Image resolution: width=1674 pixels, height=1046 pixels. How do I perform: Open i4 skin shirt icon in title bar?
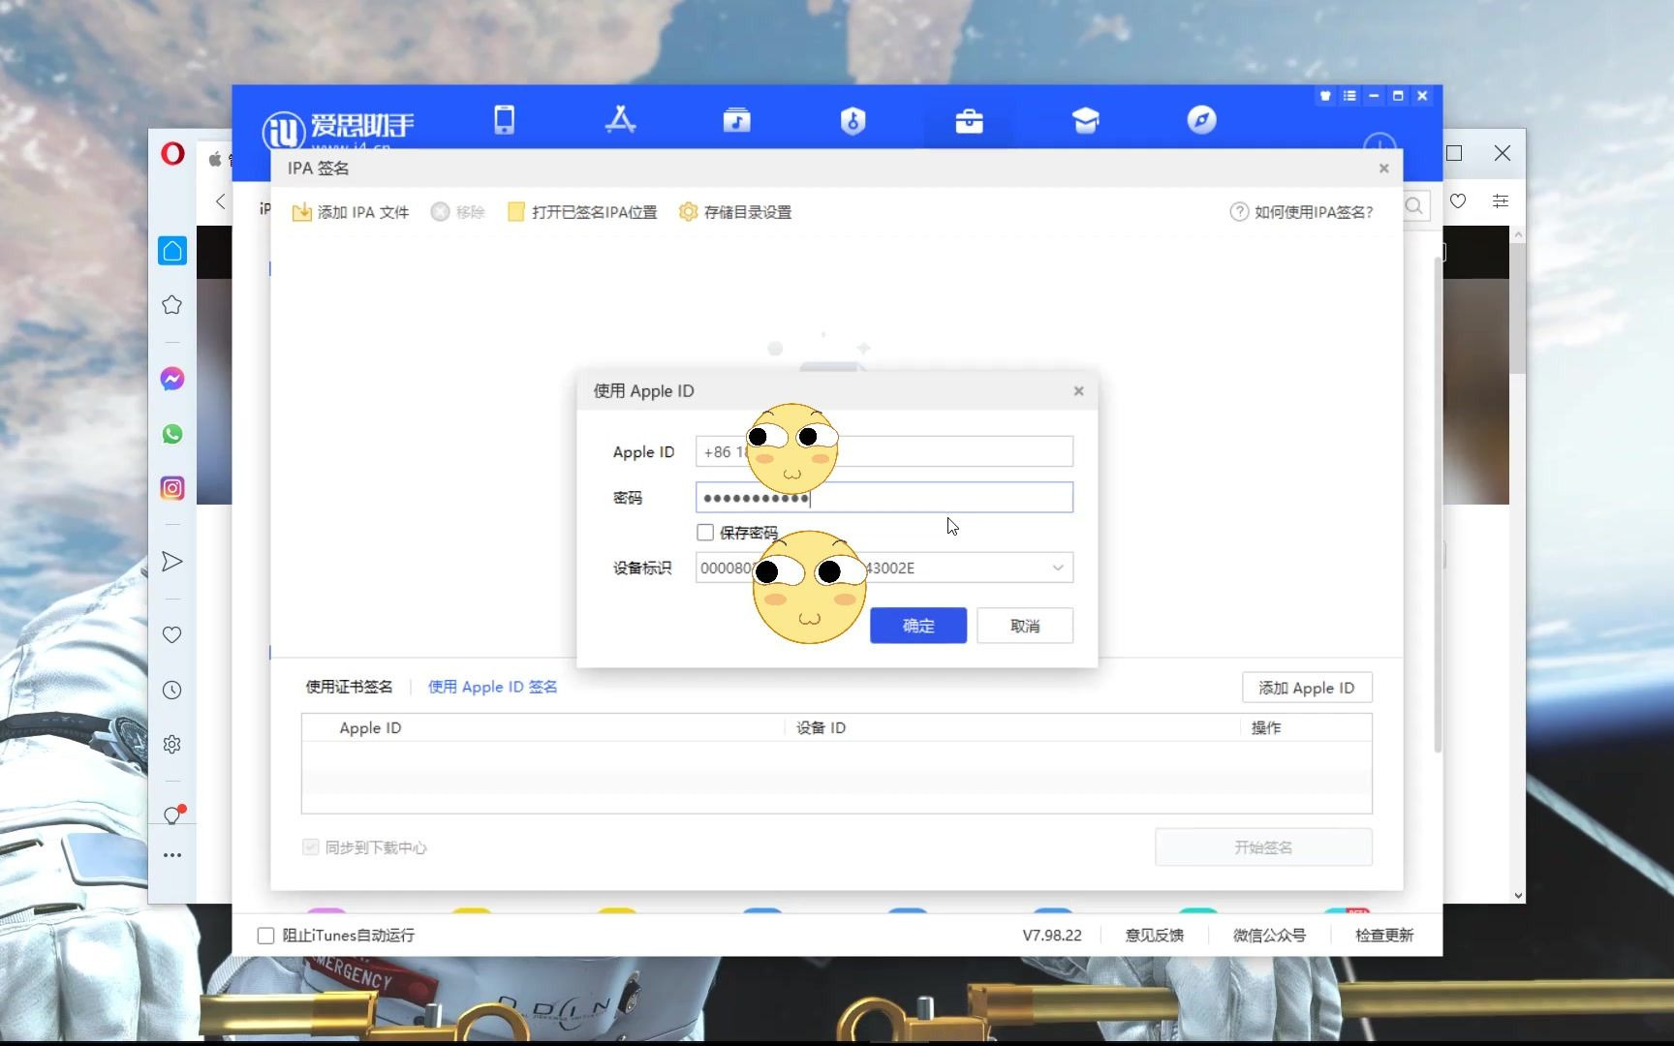[x=1325, y=96]
